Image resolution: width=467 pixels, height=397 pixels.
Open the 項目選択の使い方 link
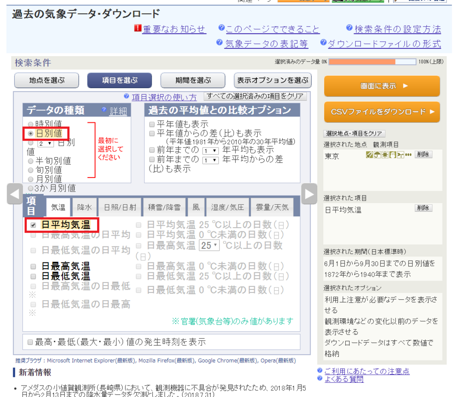tap(164, 98)
